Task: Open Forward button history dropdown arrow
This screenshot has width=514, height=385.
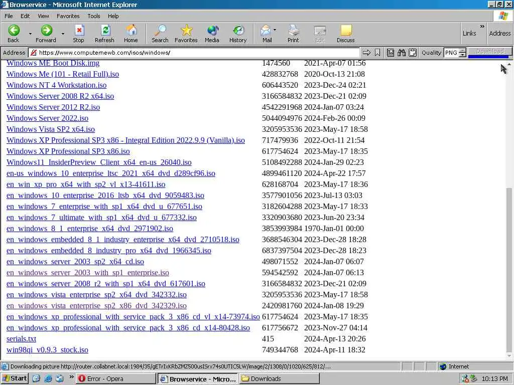Action: coord(63,34)
